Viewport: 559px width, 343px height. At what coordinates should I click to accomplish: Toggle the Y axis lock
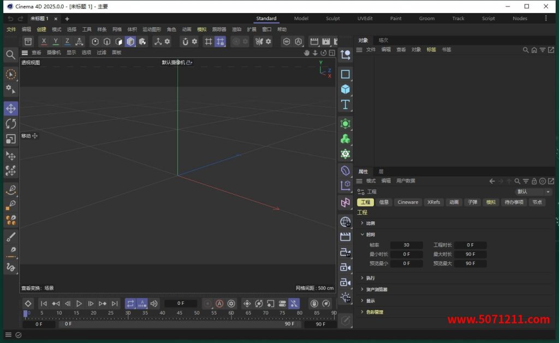coord(55,41)
